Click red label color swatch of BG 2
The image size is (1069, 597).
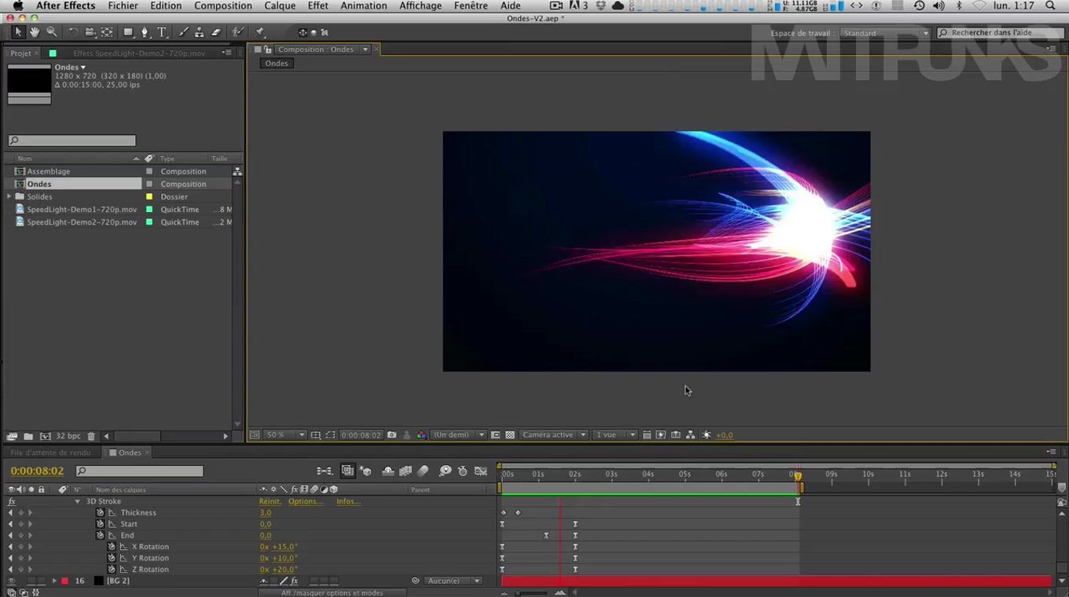coord(64,581)
